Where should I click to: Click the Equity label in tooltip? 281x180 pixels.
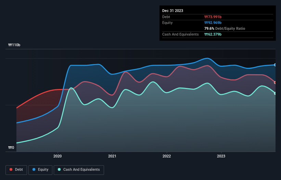167,23
